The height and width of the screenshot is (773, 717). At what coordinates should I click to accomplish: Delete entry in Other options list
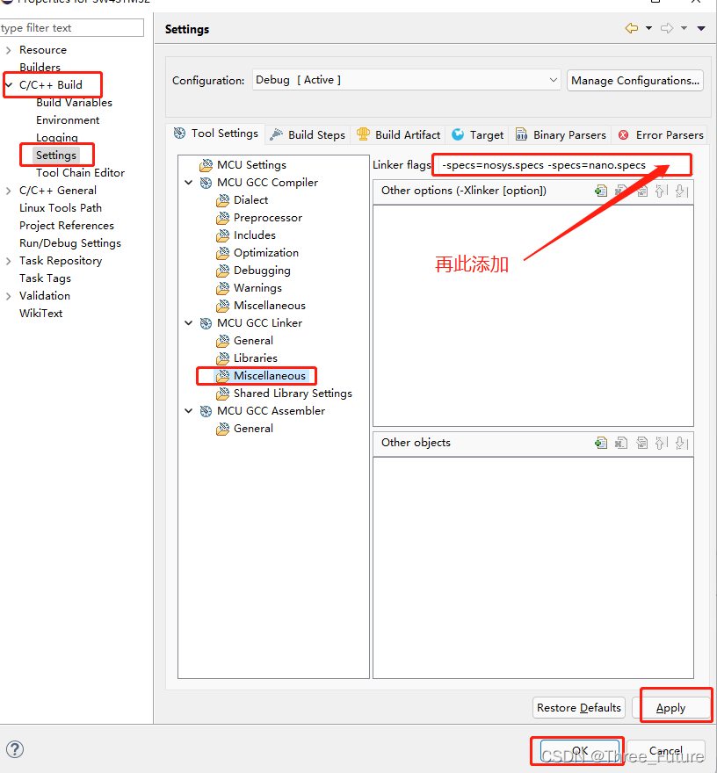[x=621, y=191]
